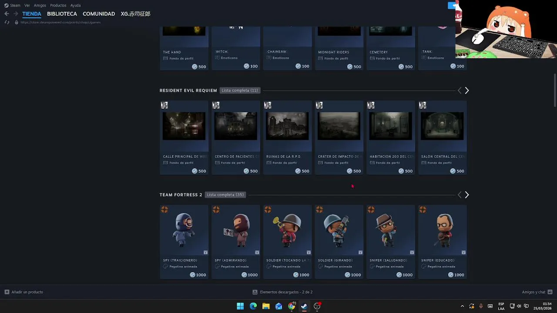557x313 pixels.
Task: Click :WITCH: emoticon label
Action: click(221, 52)
